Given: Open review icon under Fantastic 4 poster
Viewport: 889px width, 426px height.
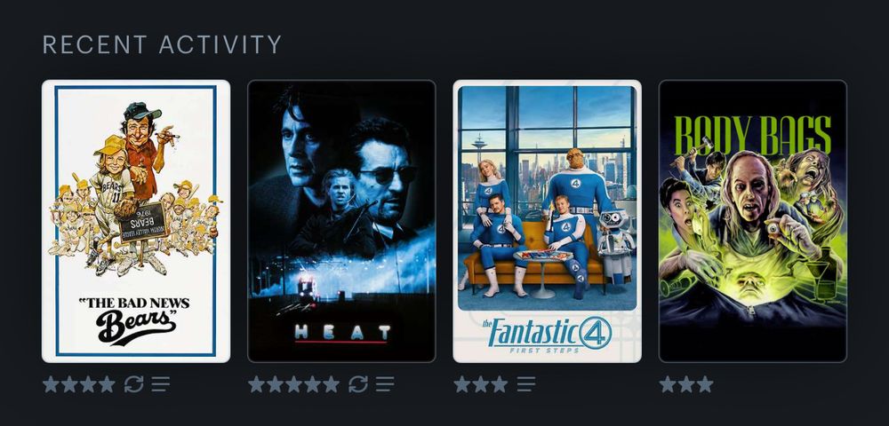Looking at the screenshot, I should 525,384.
